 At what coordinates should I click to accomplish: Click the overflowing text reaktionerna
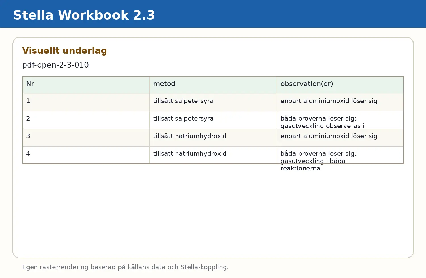click(300, 169)
